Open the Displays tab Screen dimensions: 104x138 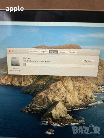(x=44, y=52)
